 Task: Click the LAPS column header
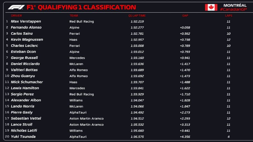pos(229,16)
